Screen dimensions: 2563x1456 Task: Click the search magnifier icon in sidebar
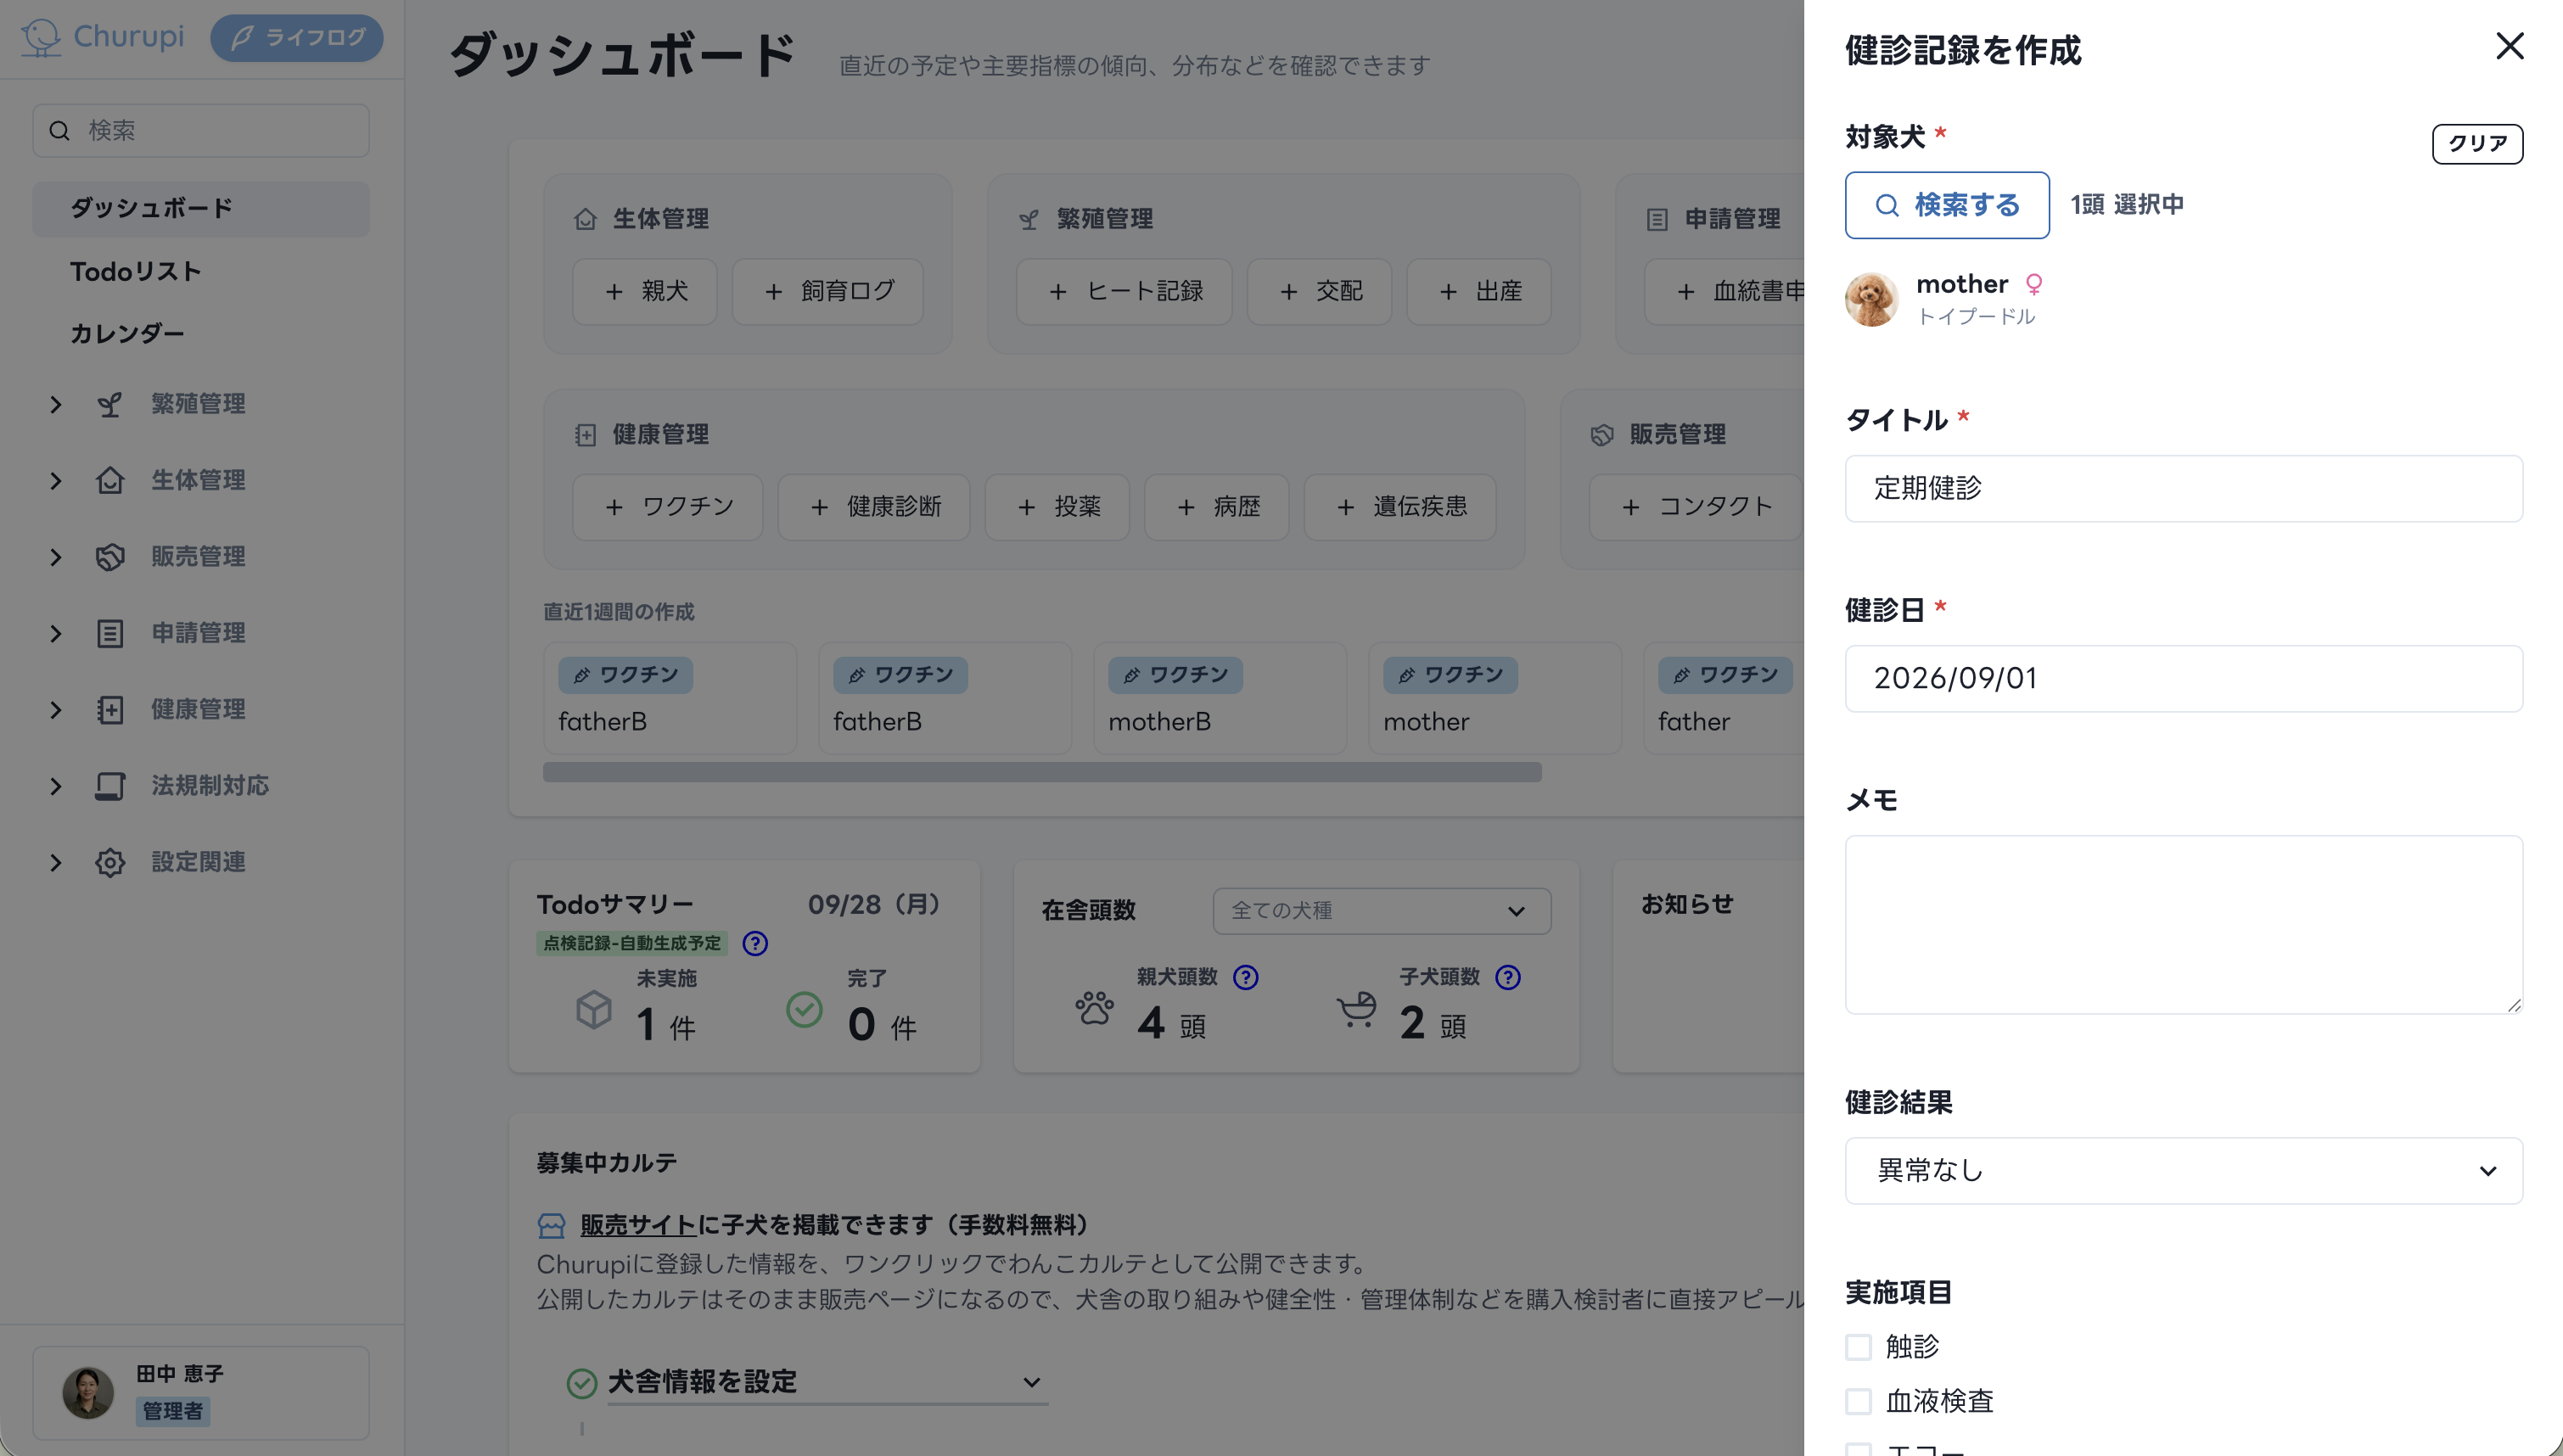[60, 131]
